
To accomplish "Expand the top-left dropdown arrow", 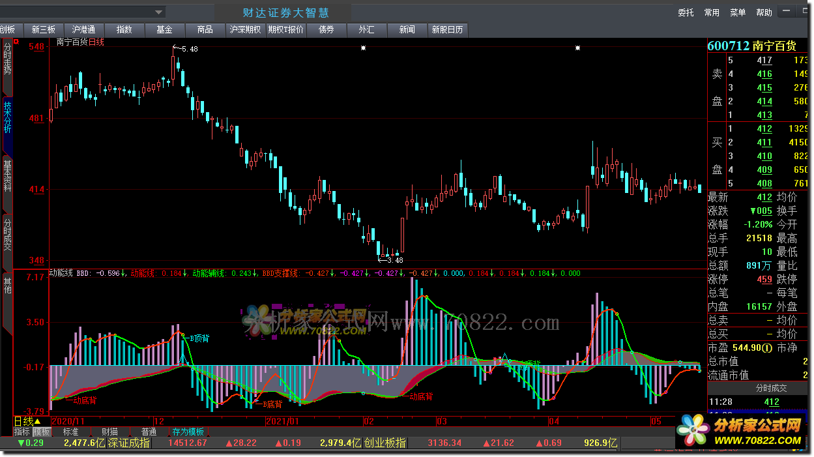I will pos(158,12).
